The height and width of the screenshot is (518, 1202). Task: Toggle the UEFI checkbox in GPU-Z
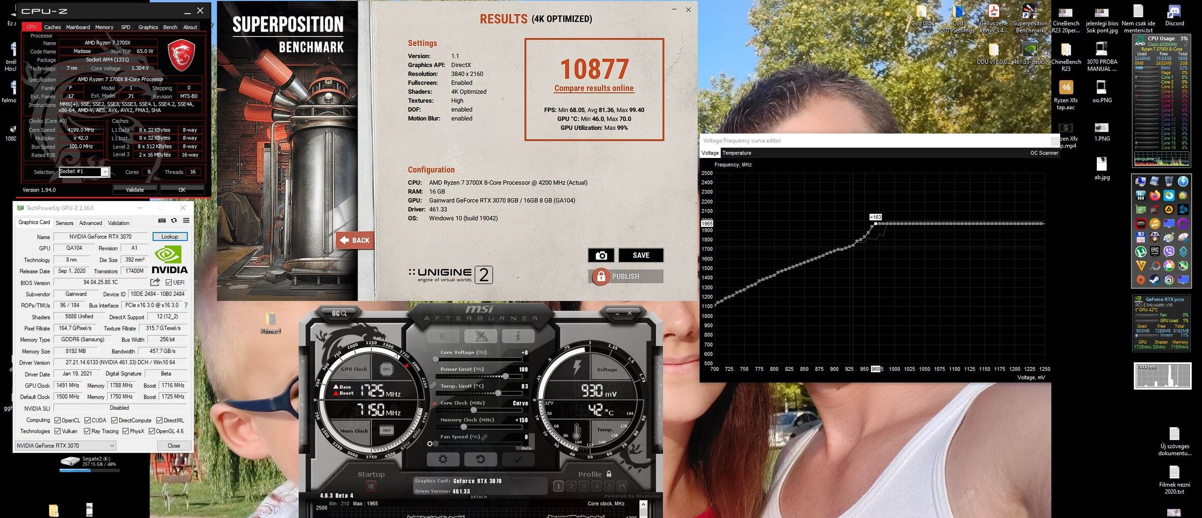pos(169,282)
